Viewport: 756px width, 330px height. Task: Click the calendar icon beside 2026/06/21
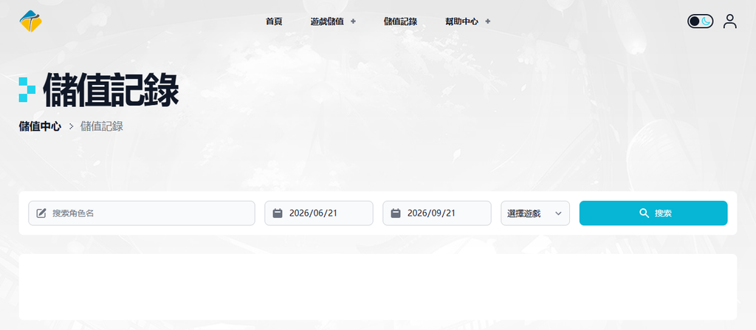(278, 213)
